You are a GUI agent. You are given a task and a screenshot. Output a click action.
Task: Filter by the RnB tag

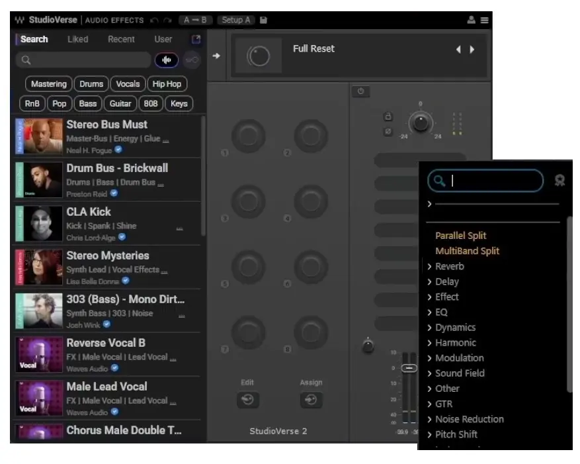click(x=32, y=104)
